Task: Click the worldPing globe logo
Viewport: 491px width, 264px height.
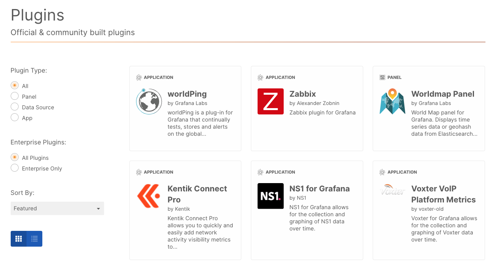Action: [x=149, y=101]
